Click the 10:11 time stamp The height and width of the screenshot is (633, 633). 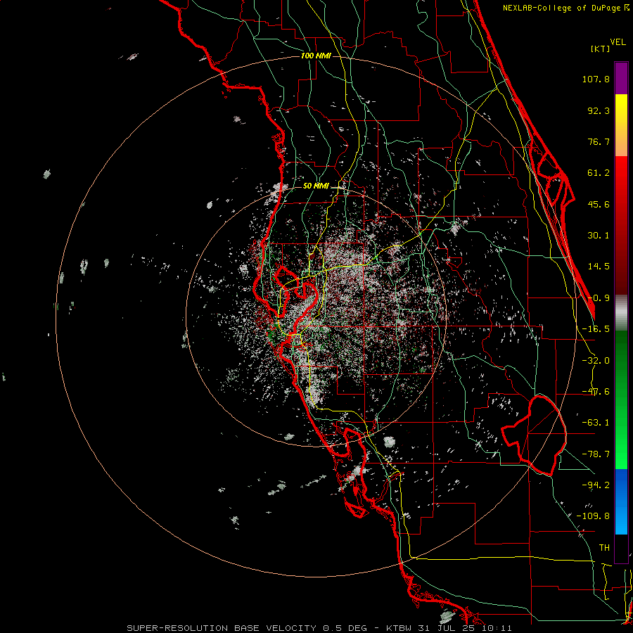496,628
